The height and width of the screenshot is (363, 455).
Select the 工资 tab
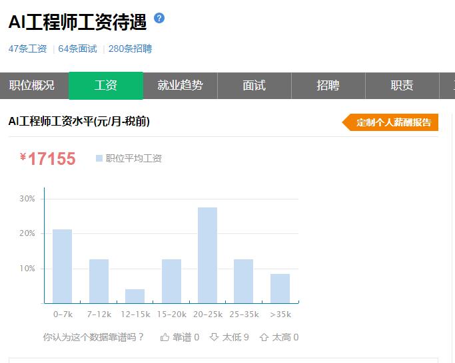pos(106,86)
